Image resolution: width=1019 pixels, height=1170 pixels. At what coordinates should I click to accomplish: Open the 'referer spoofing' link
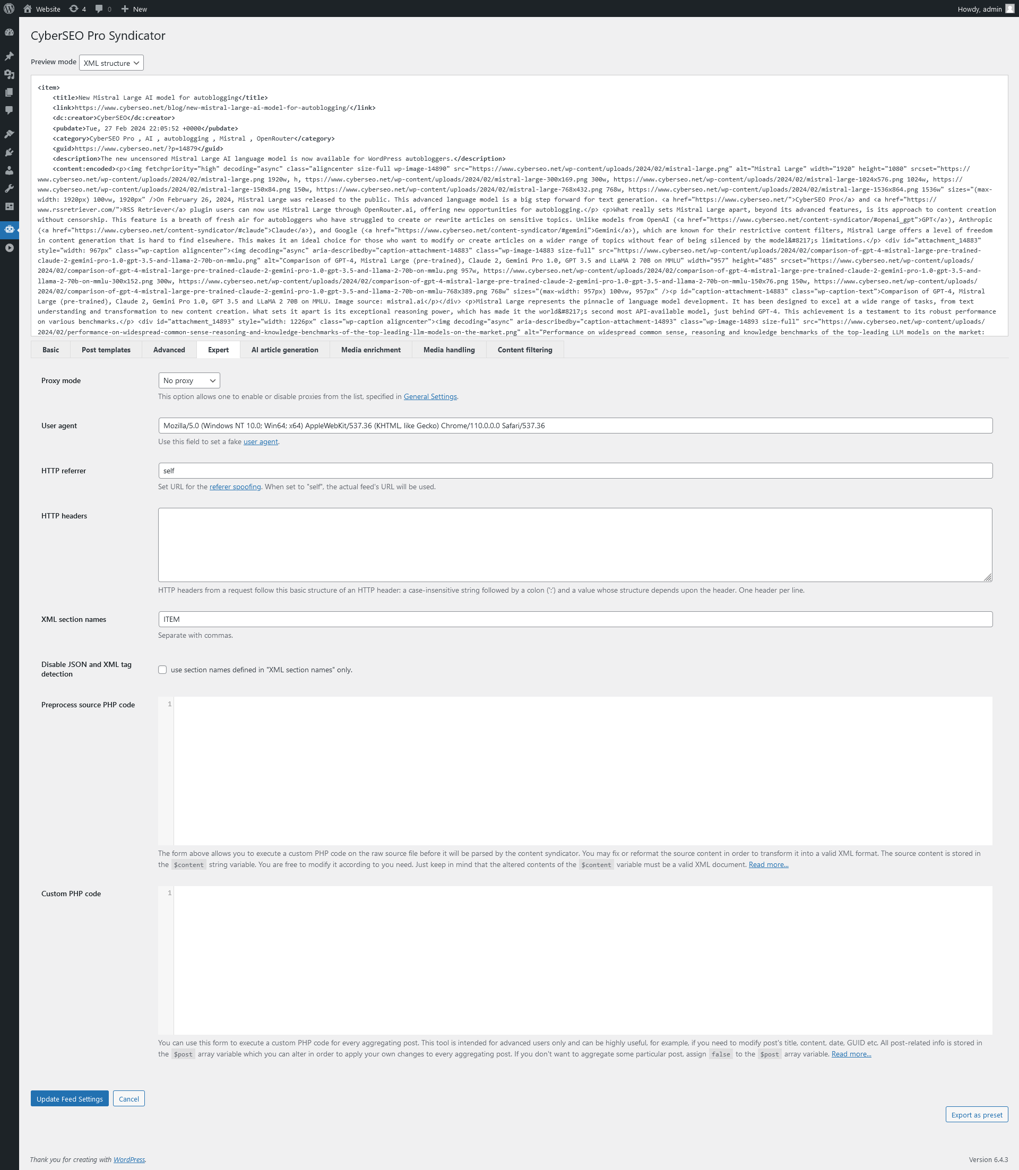(x=235, y=487)
